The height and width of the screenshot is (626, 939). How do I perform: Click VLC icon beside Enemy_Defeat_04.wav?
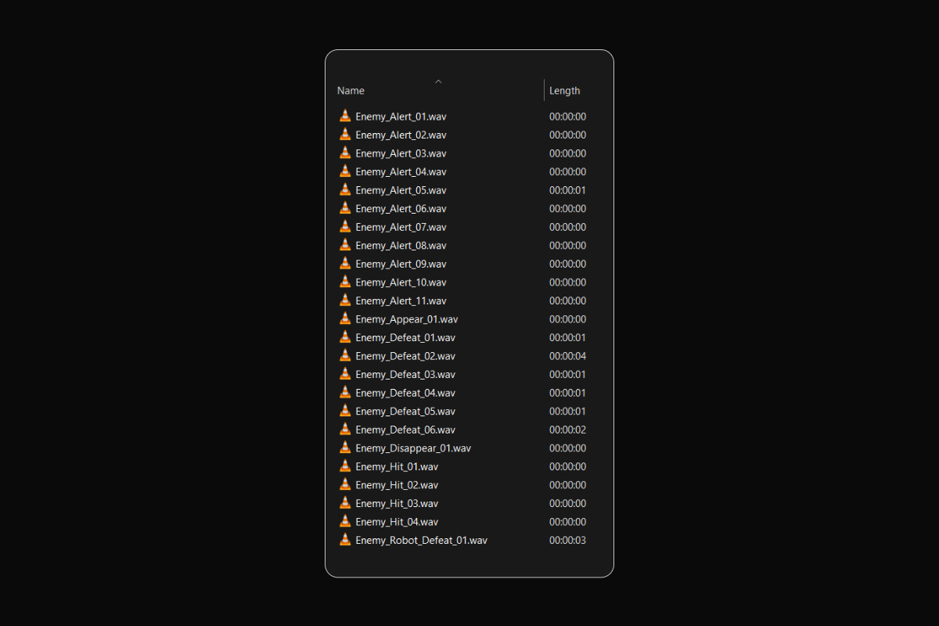coord(345,392)
